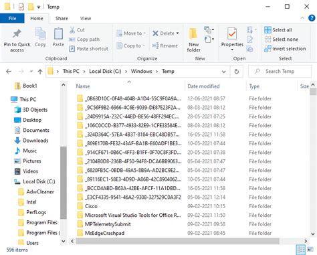
Task: Open Help with the blue question mark
Action: pos(312,18)
